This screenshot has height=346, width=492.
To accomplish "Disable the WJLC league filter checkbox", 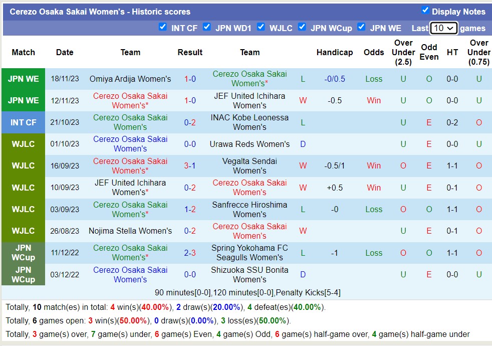I will tap(261, 27).
